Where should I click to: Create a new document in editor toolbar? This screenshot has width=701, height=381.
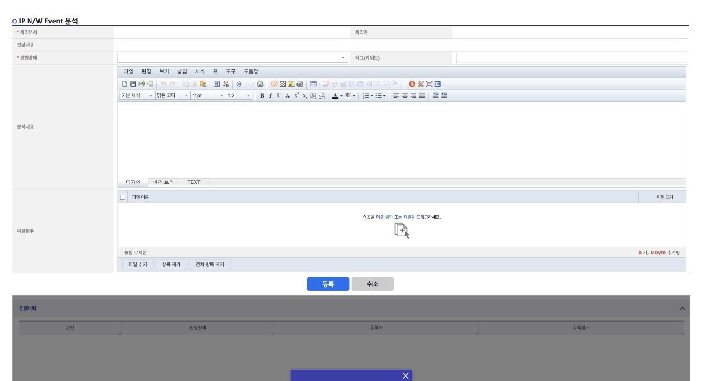[x=125, y=84]
